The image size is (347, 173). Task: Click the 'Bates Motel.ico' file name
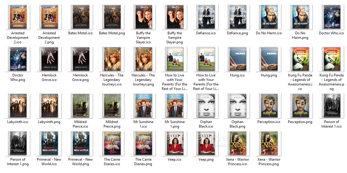tap(80, 33)
